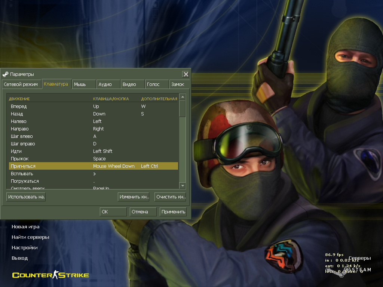The width and height of the screenshot is (383, 287).
Task: Select the Налево action row
Action: point(93,121)
